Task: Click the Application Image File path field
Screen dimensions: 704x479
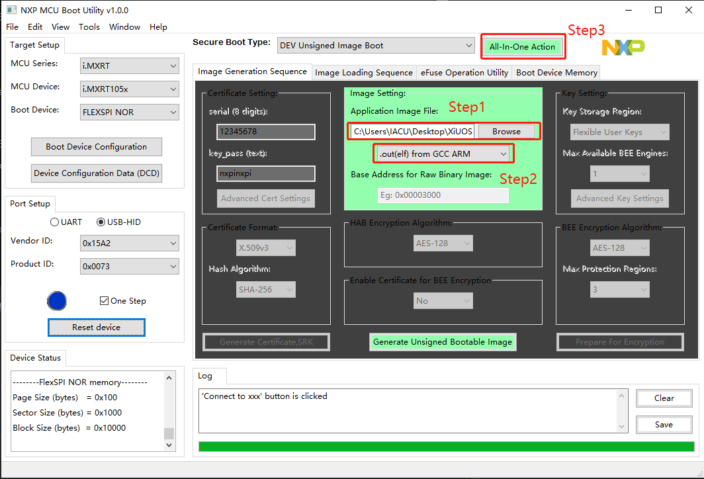Action: pyautogui.click(x=413, y=132)
